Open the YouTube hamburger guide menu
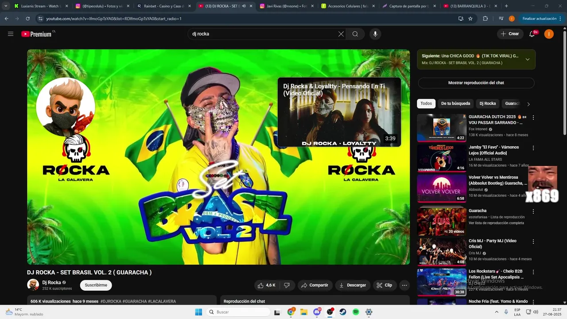 [11, 34]
